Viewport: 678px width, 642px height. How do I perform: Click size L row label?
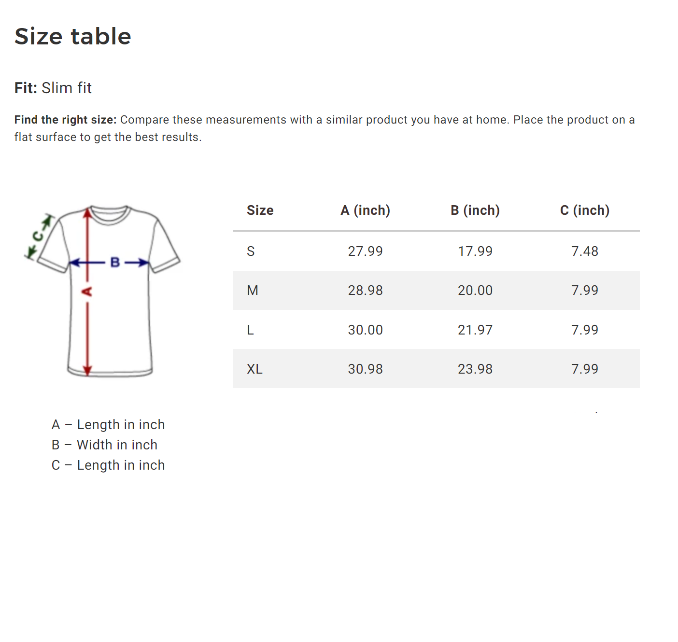250,330
